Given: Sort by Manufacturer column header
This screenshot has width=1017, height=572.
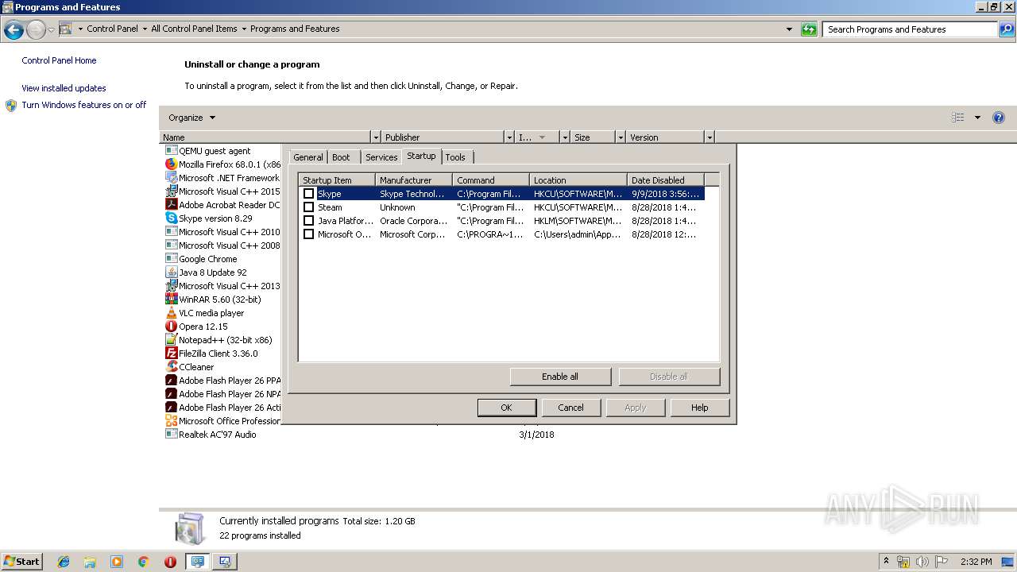Looking at the screenshot, I should pos(414,180).
